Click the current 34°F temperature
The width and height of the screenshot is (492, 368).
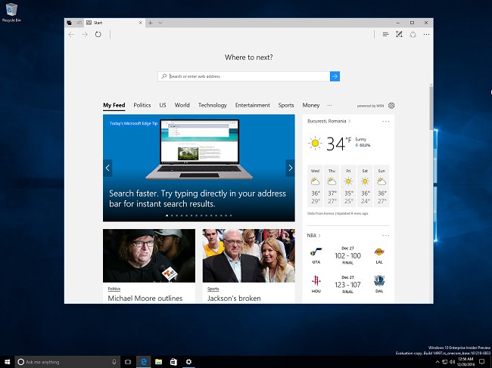point(339,144)
